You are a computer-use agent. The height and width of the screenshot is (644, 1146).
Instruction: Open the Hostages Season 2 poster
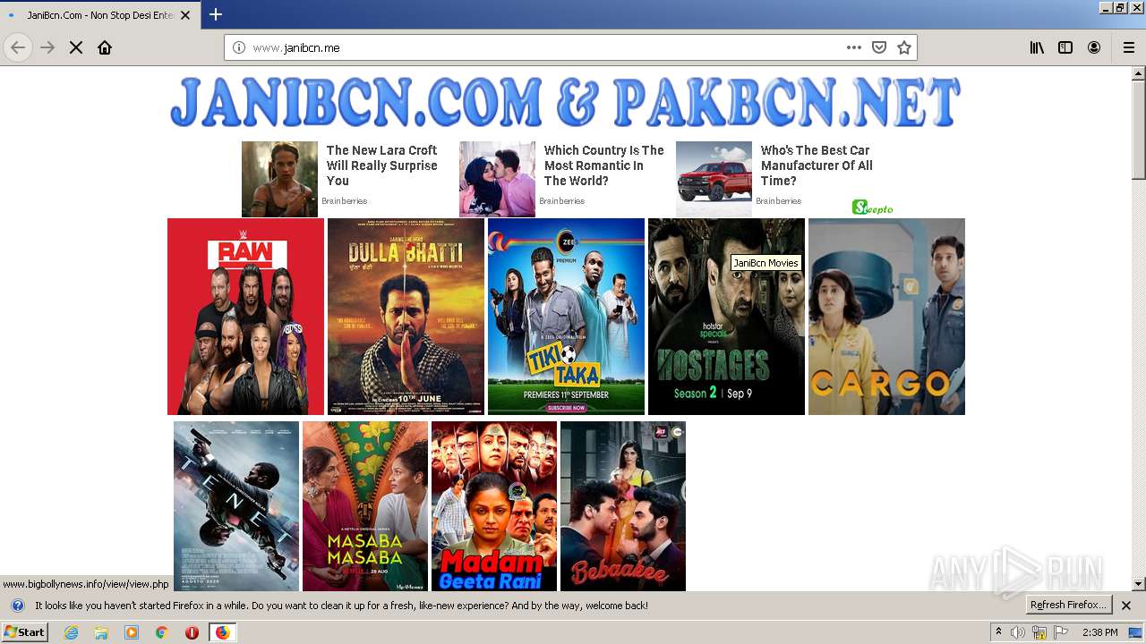[x=726, y=317]
